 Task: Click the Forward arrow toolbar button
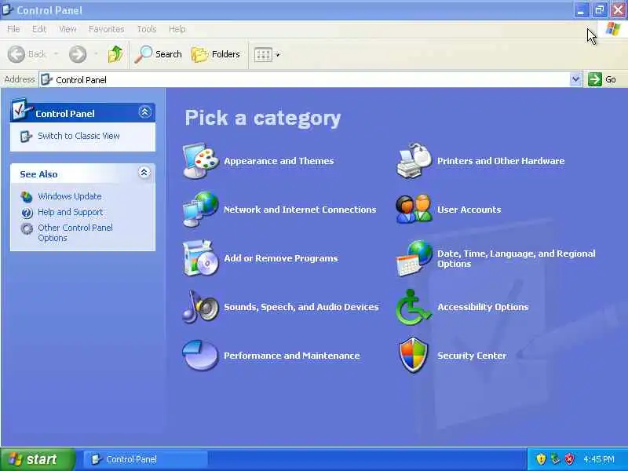(78, 54)
